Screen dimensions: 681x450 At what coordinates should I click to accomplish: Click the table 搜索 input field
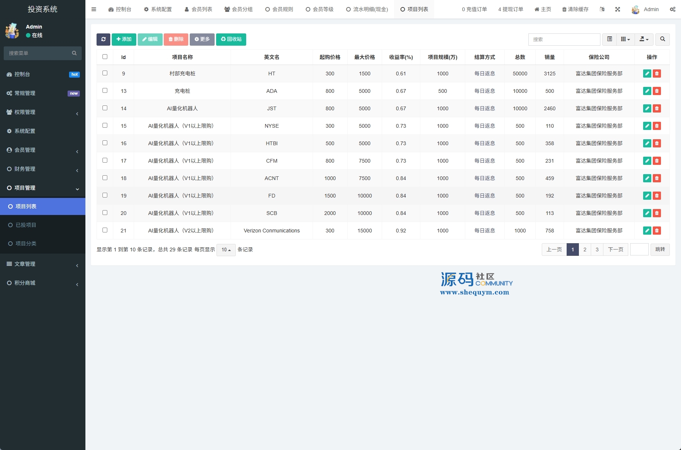pos(564,39)
